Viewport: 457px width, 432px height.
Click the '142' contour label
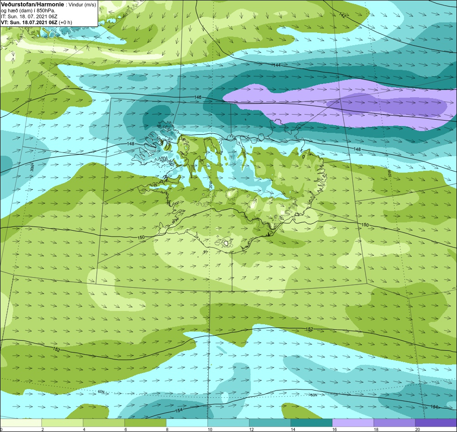(x=342, y=15)
